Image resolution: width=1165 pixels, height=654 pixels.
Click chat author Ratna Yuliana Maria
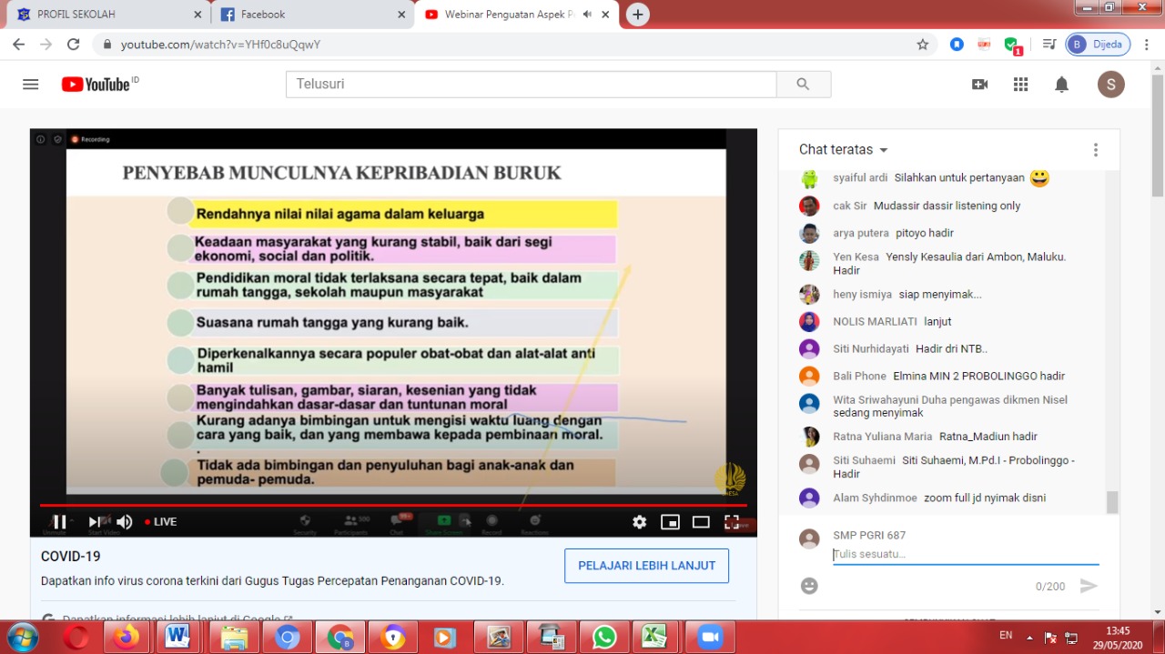(x=882, y=437)
